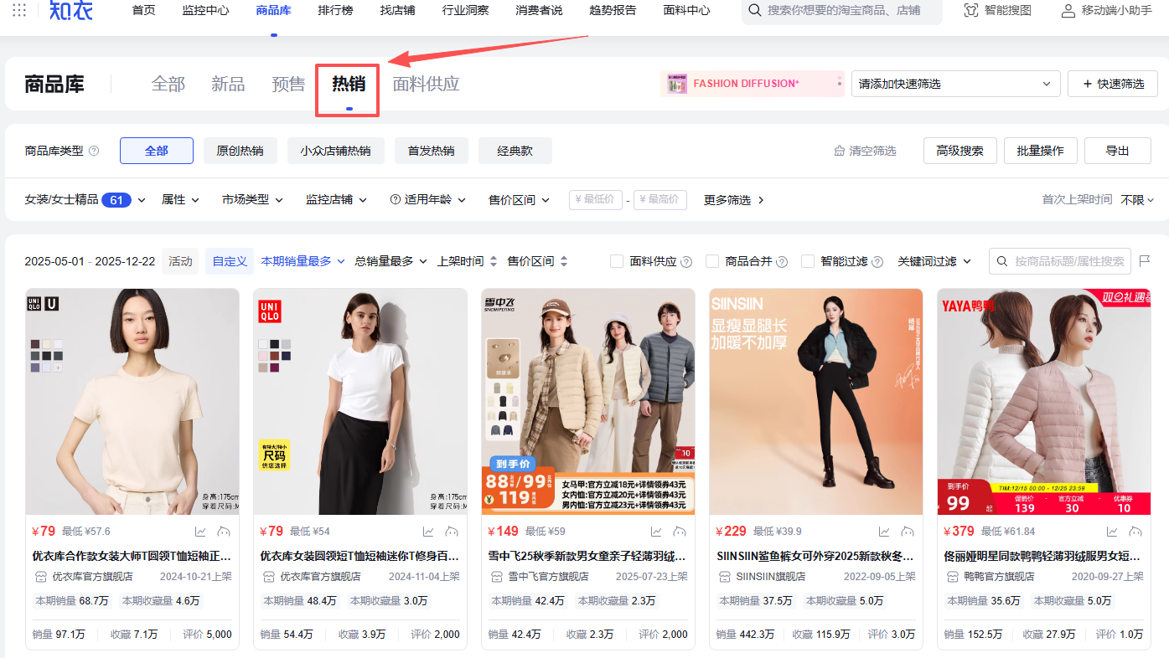This screenshot has height=658, width=1169.
Task: Click the shop icon beside 雪中飞官方旗舰店
Action: click(497, 577)
